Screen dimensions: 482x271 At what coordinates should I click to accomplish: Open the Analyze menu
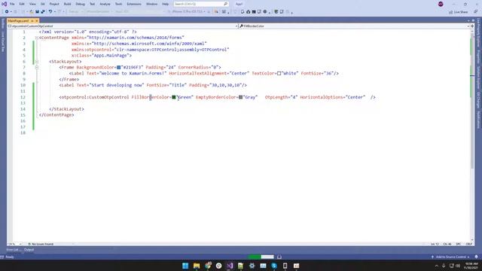tap(105, 4)
